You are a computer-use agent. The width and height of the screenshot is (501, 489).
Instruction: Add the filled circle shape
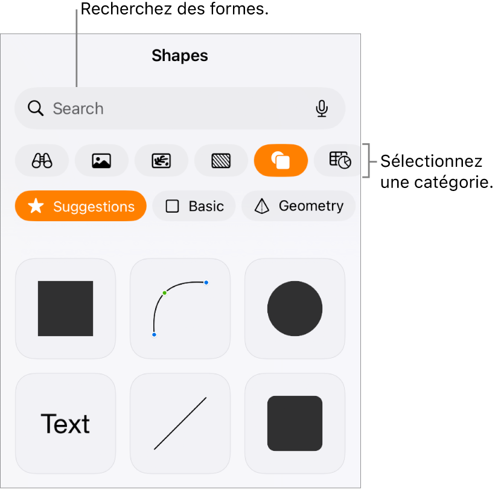coord(295,308)
